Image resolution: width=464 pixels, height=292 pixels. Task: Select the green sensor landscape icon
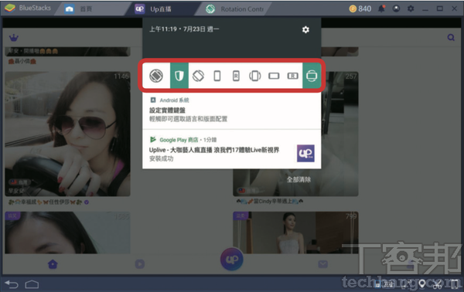coord(312,76)
